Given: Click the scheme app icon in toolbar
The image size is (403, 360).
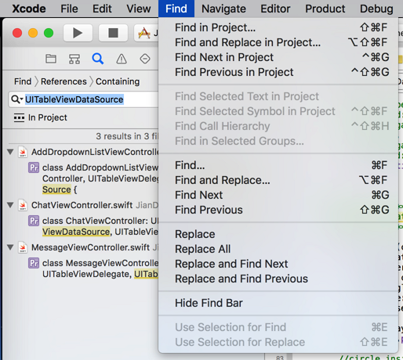Looking at the screenshot, I should click(x=144, y=33).
